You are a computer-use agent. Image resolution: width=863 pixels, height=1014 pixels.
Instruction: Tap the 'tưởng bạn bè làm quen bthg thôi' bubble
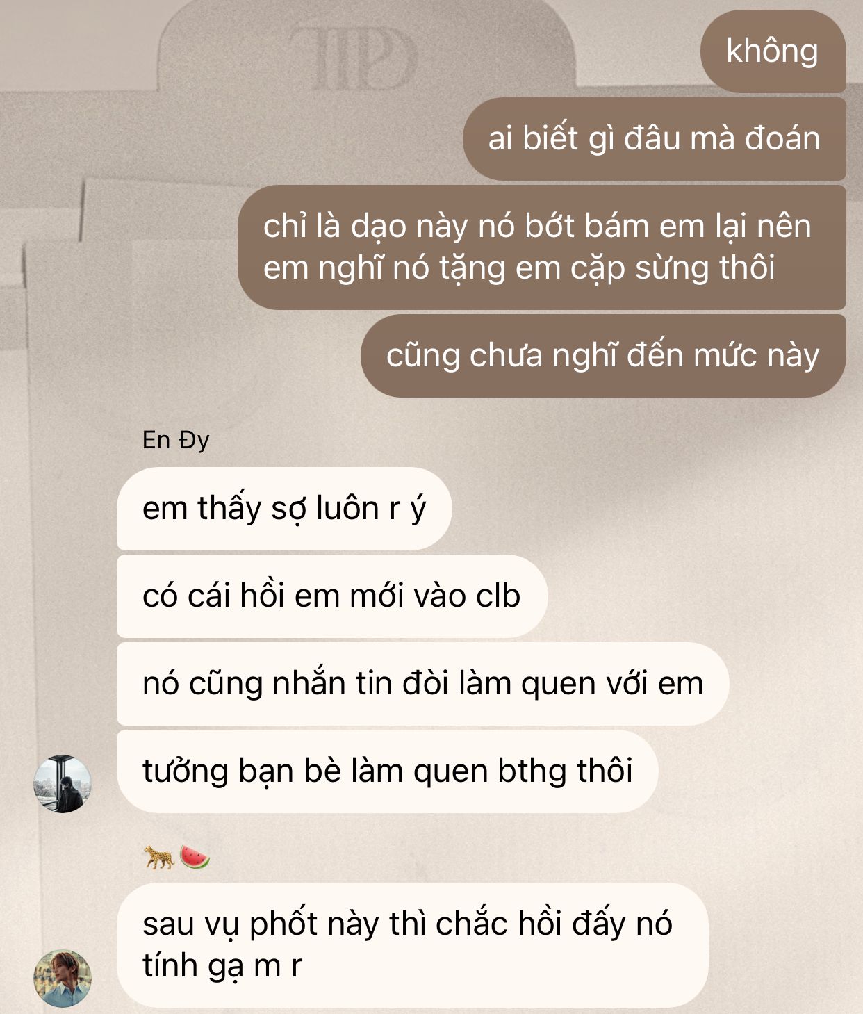tap(387, 771)
